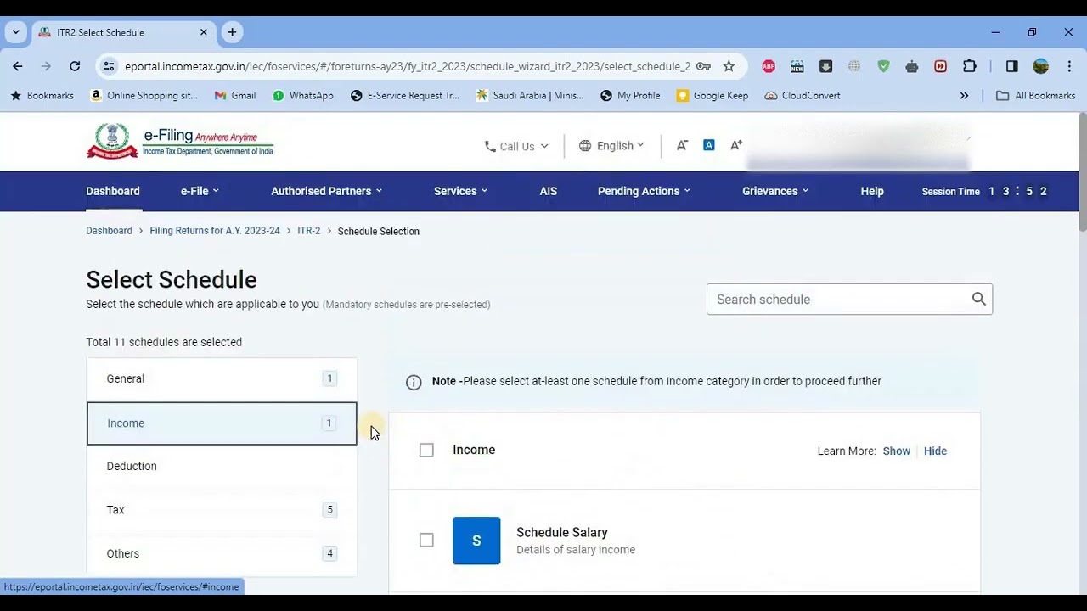Screen dimensions: 1087x611
Task: Open the Help menu item
Action: (x=872, y=191)
